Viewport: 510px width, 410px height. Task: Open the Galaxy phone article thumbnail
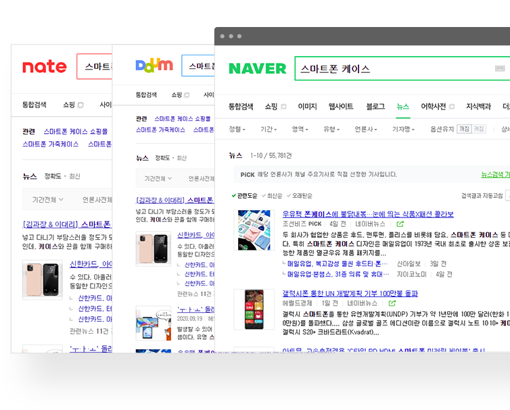tap(254, 309)
